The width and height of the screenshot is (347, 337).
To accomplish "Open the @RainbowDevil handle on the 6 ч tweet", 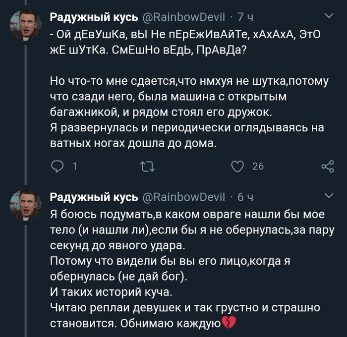I will [x=184, y=198].
